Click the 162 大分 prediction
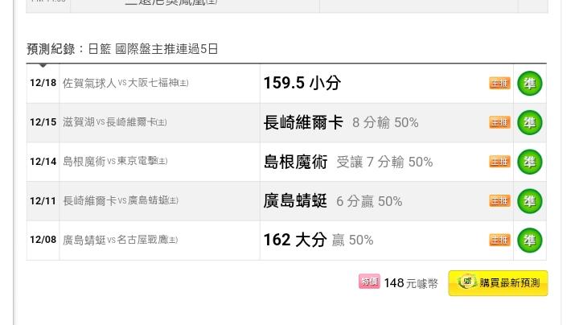 [294, 240]
